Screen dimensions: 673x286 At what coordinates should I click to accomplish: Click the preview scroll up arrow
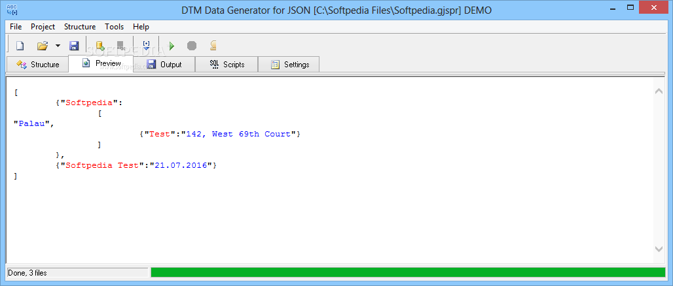pos(659,91)
